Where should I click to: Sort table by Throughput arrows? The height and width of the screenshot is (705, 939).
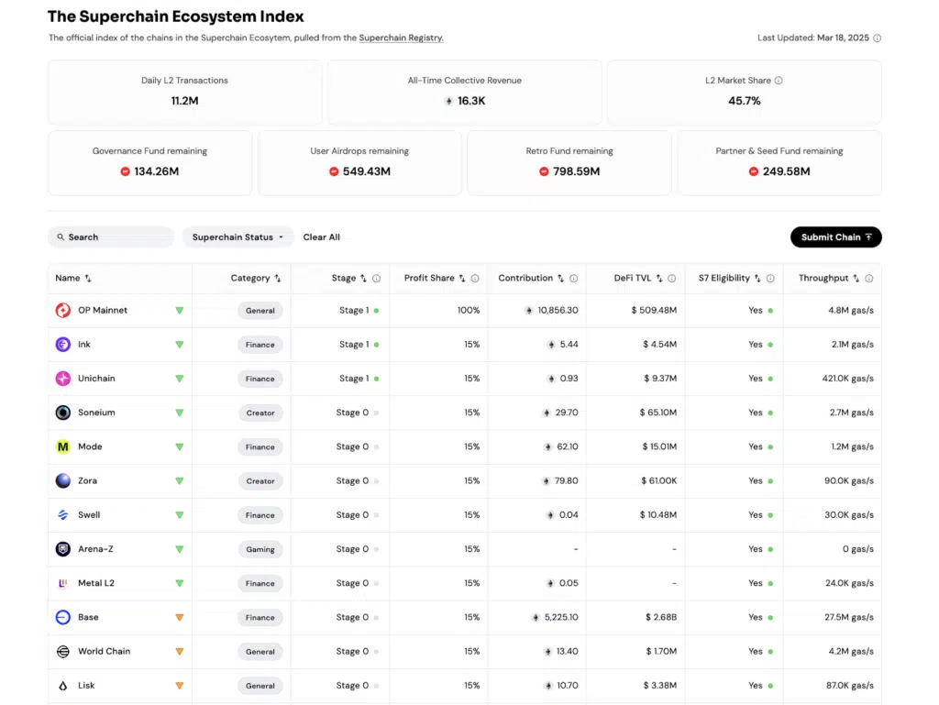pyautogui.click(x=856, y=279)
